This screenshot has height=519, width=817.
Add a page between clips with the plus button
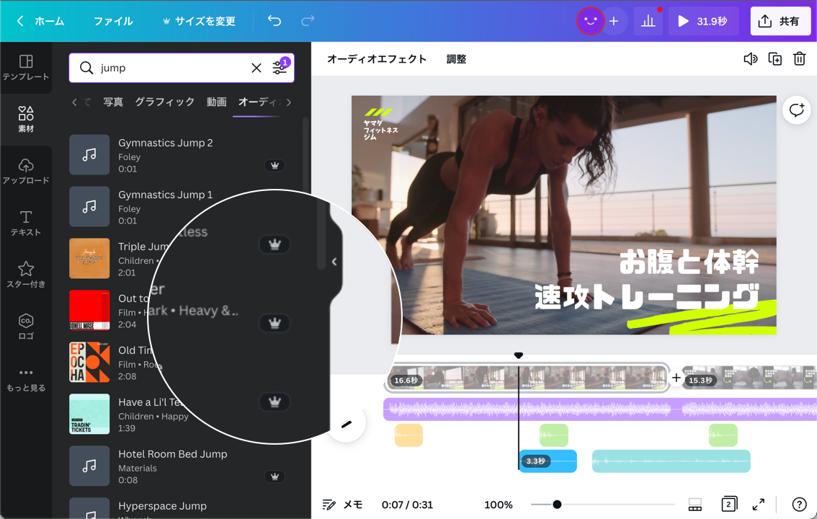[676, 377]
